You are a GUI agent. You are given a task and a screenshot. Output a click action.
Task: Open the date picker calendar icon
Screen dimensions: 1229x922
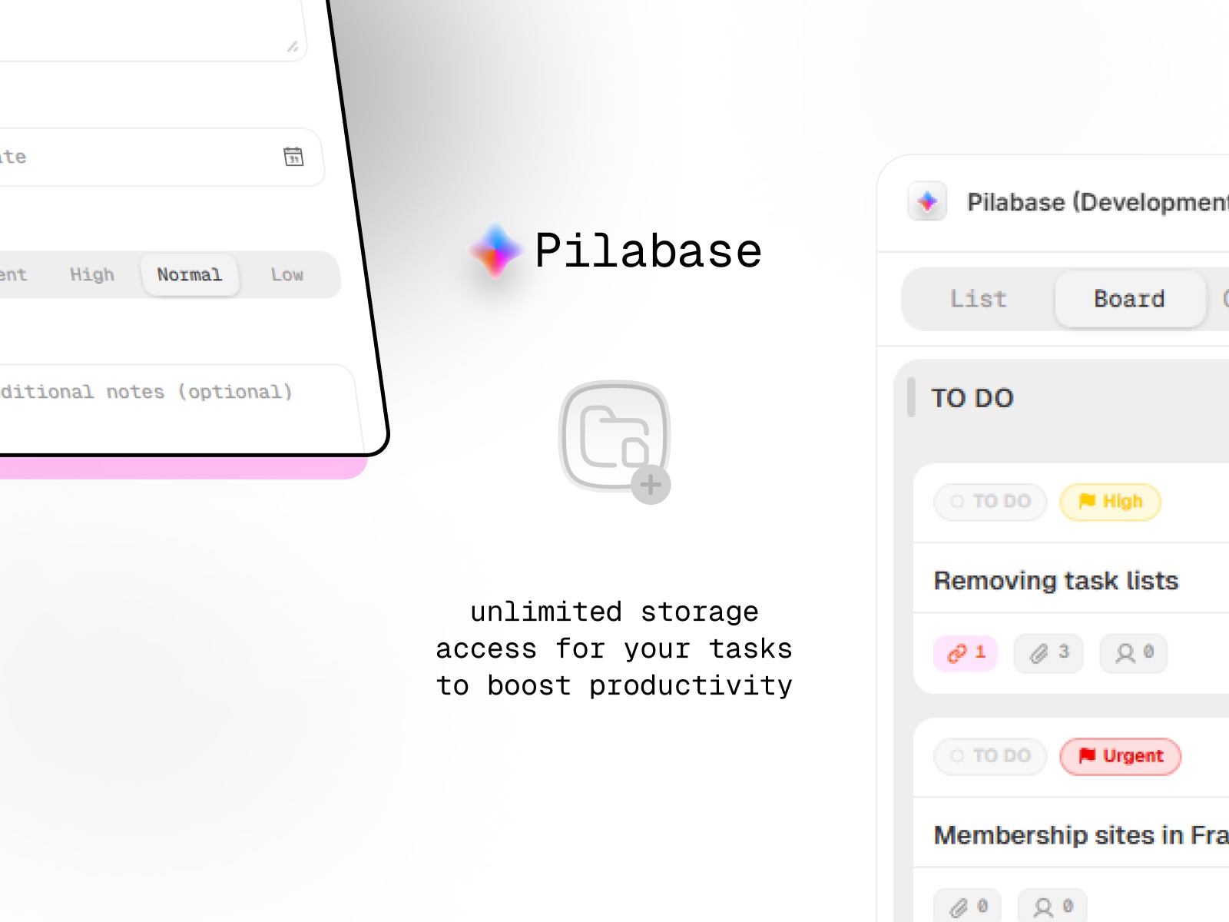pyautogui.click(x=294, y=157)
